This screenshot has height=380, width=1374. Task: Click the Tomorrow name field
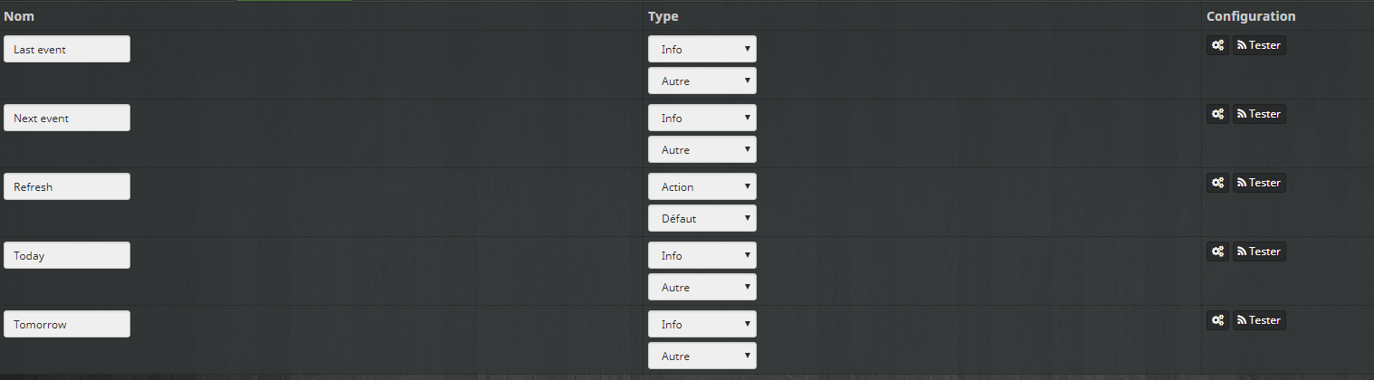click(x=67, y=324)
